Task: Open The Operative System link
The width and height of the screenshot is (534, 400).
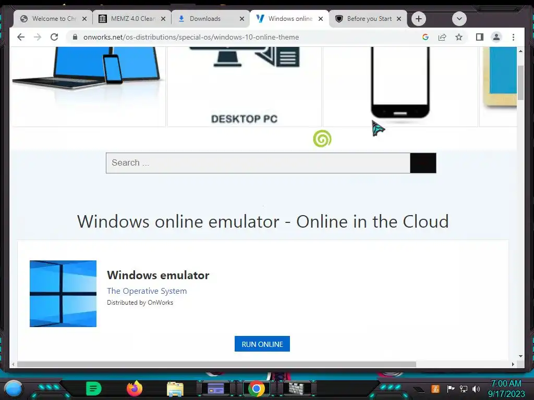Action: [147, 291]
